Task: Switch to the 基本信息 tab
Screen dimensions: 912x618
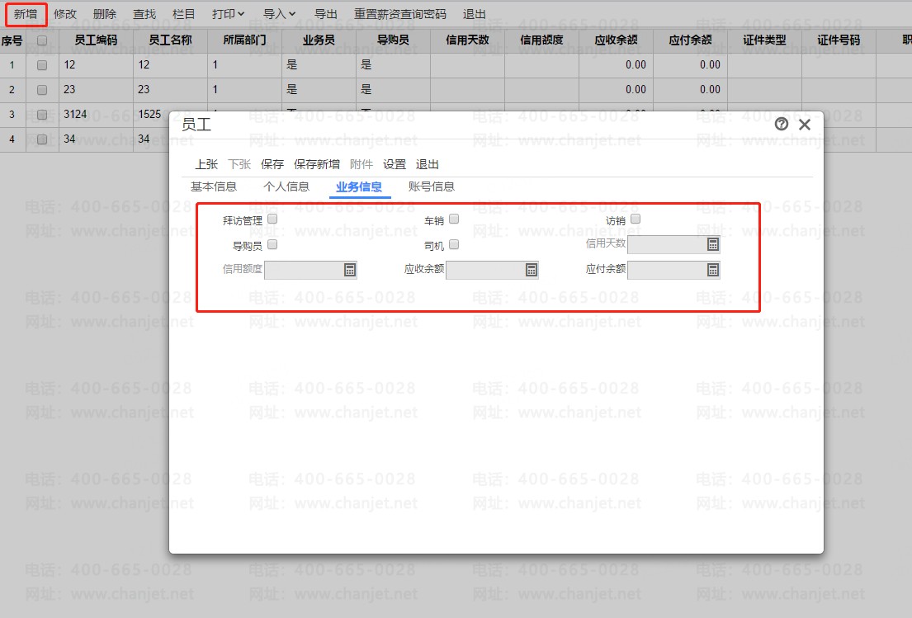Action: [214, 186]
